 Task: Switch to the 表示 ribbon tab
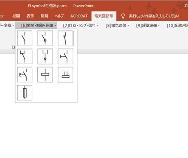tap(30, 16)
